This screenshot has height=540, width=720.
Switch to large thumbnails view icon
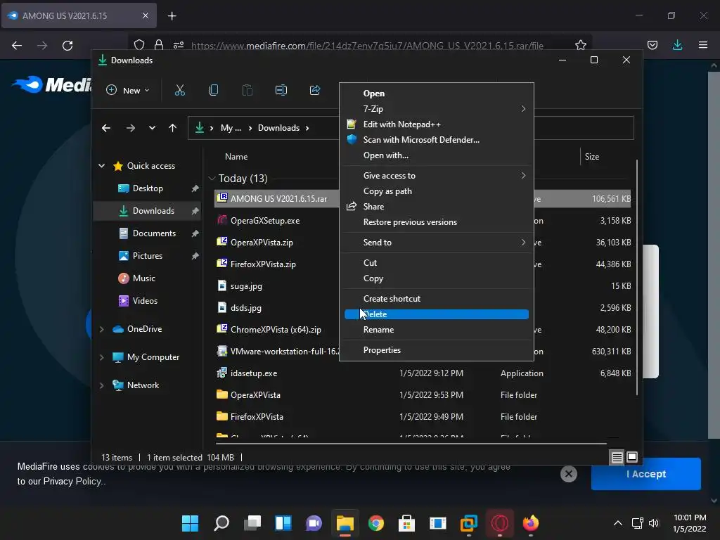click(632, 457)
